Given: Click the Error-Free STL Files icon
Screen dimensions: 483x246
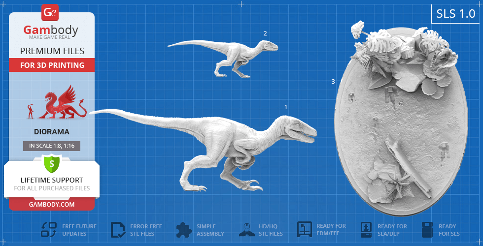Looking at the screenshot, I should tap(119, 230).
